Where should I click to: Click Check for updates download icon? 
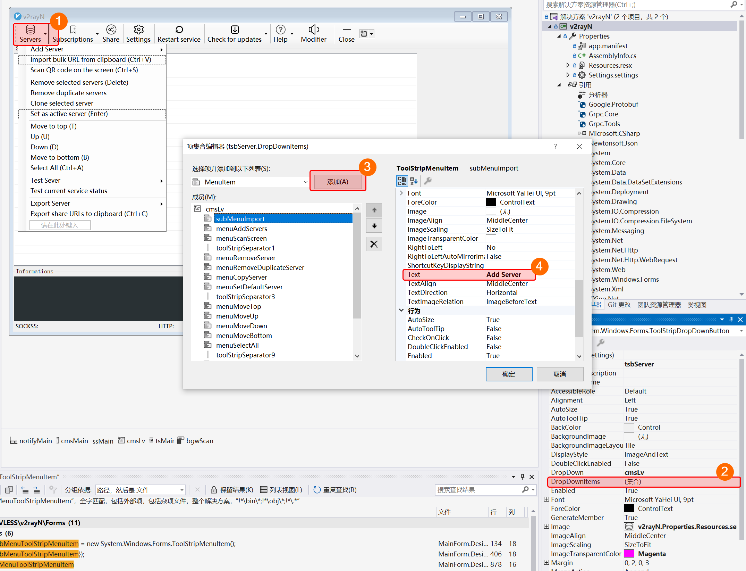pos(235,30)
